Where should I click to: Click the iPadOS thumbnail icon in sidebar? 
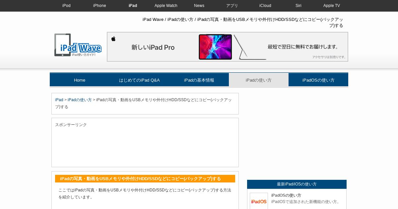[x=259, y=201]
